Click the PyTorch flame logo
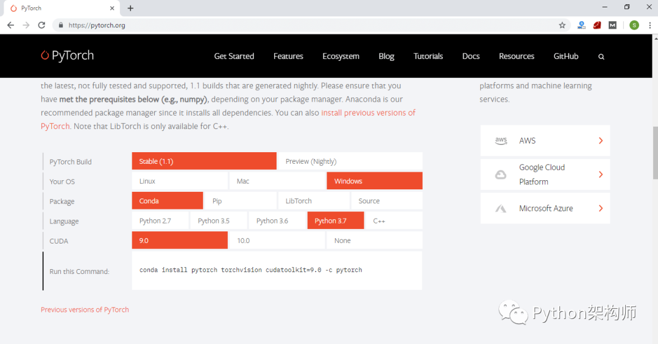The width and height of the screenshot is (658, 344). pyautogui.click(x=45, y=55)
